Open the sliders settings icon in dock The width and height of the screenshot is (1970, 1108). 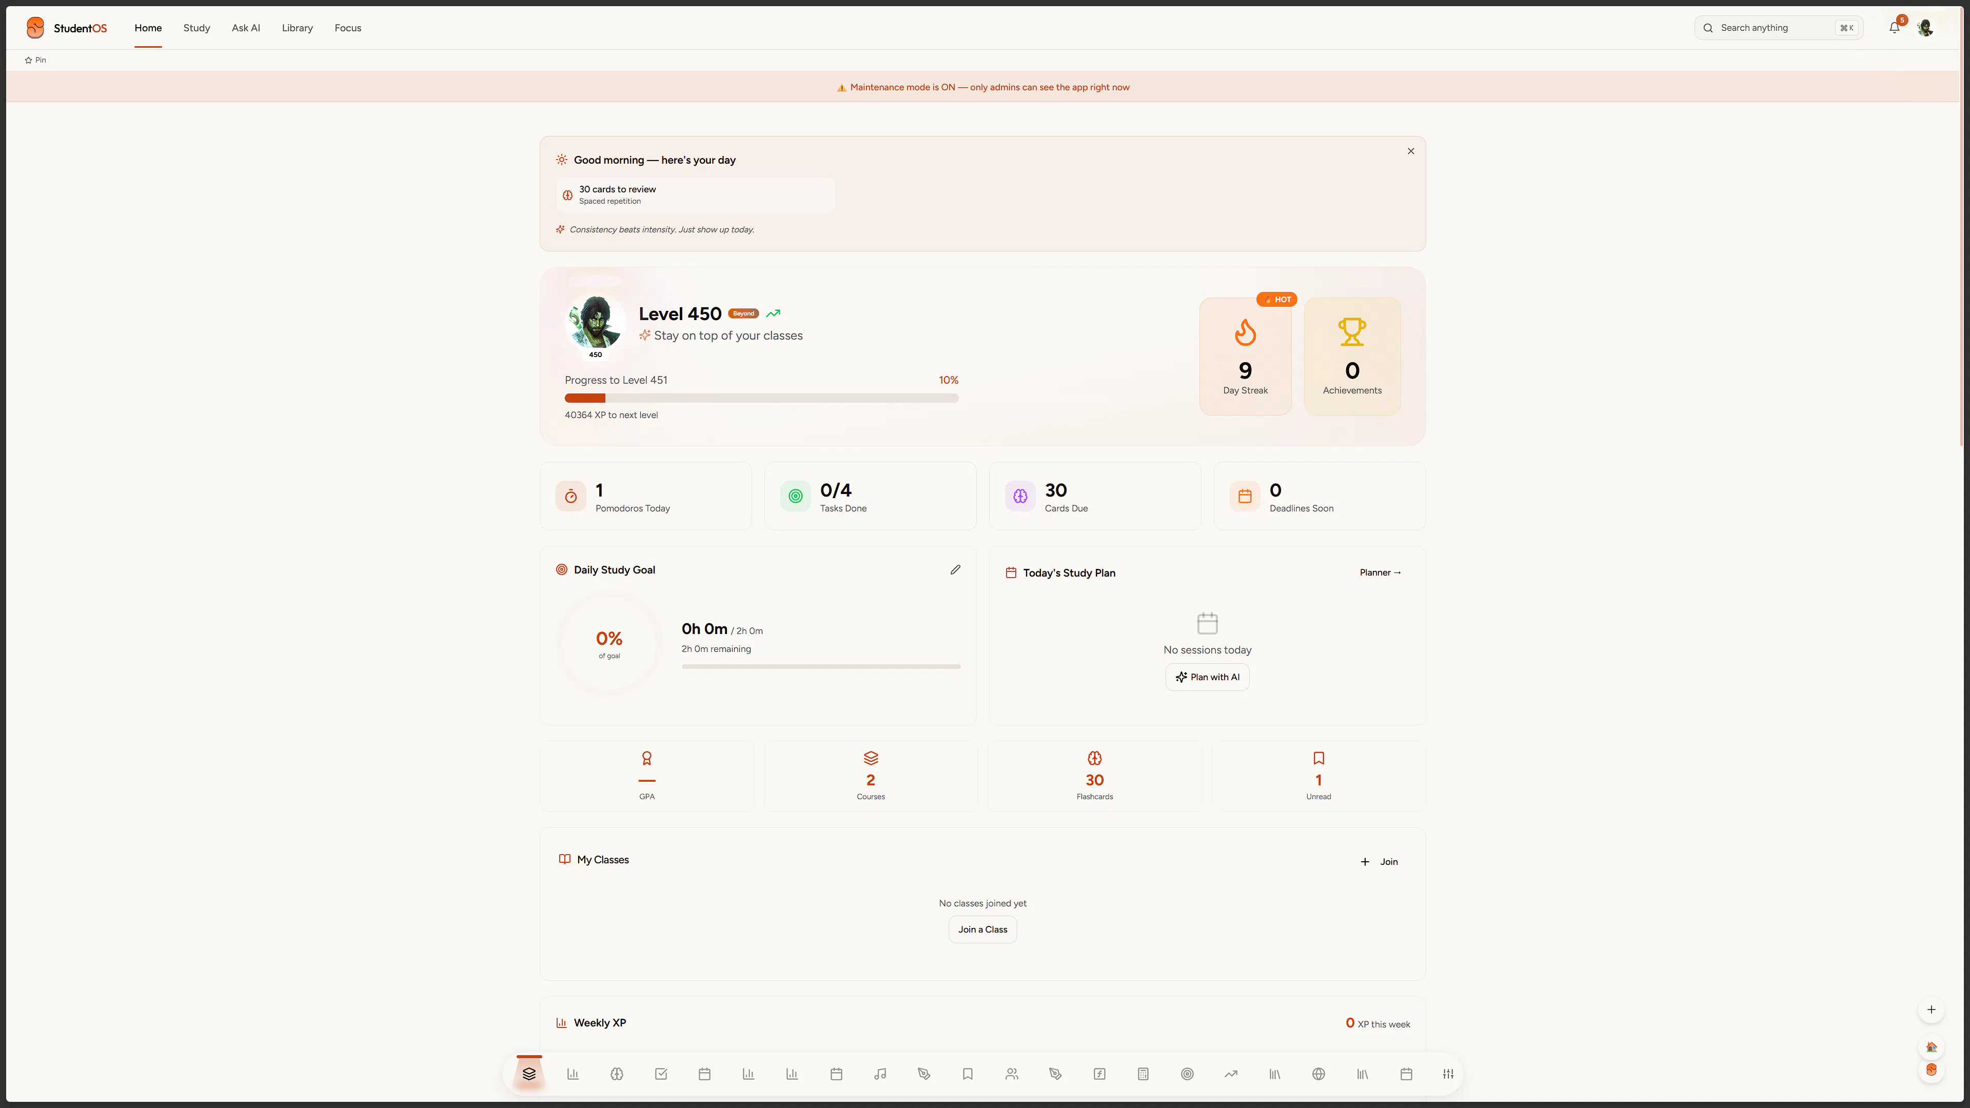(1448, 1074)
